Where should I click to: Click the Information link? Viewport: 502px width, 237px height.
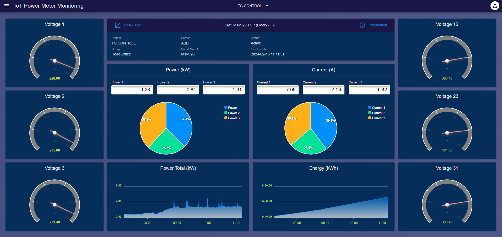point(377,25)
